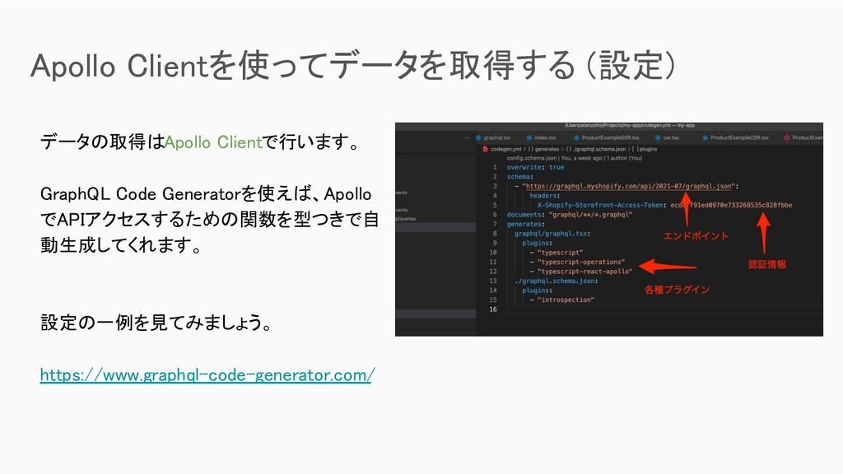Click the 'GraphQL Code Generatorを使えば' paragraph
Image resolution: width=843 pixels, height=474 pixels.
210,219
